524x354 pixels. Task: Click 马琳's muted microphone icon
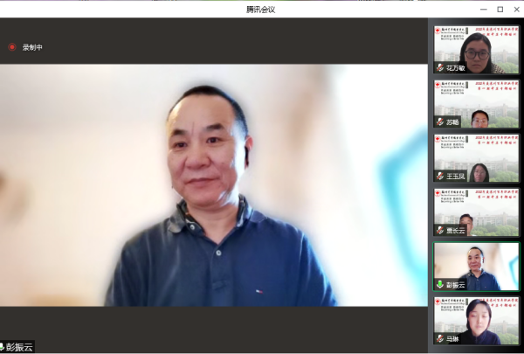point(440,338)
